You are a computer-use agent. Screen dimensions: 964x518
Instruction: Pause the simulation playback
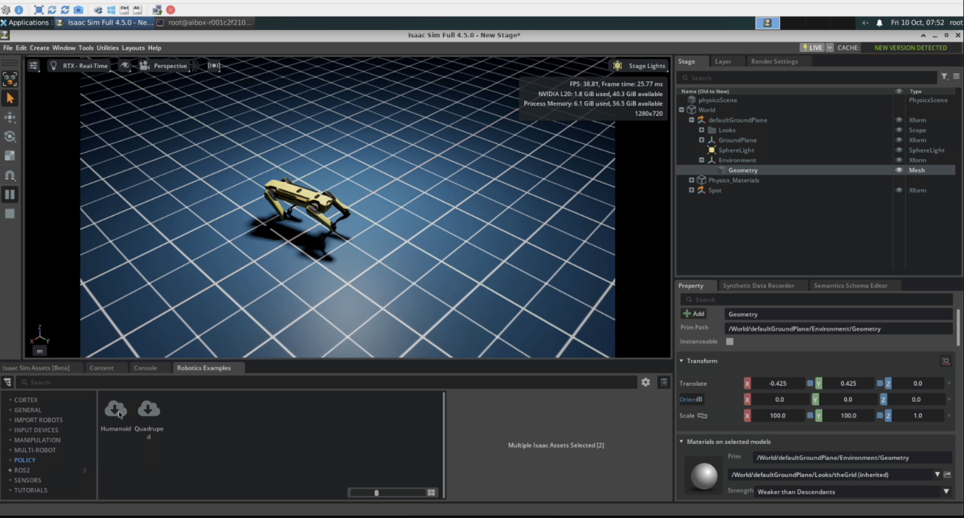click(x=10, y=194)
